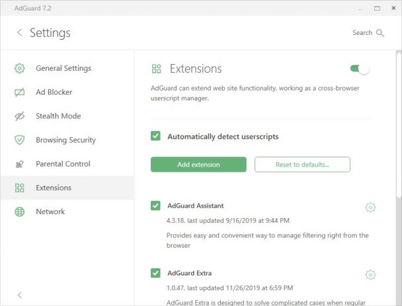The width and height of the screenshot is (402, 306).
Task: Click the Browsing Security shield icon
Action: [19, 140]
